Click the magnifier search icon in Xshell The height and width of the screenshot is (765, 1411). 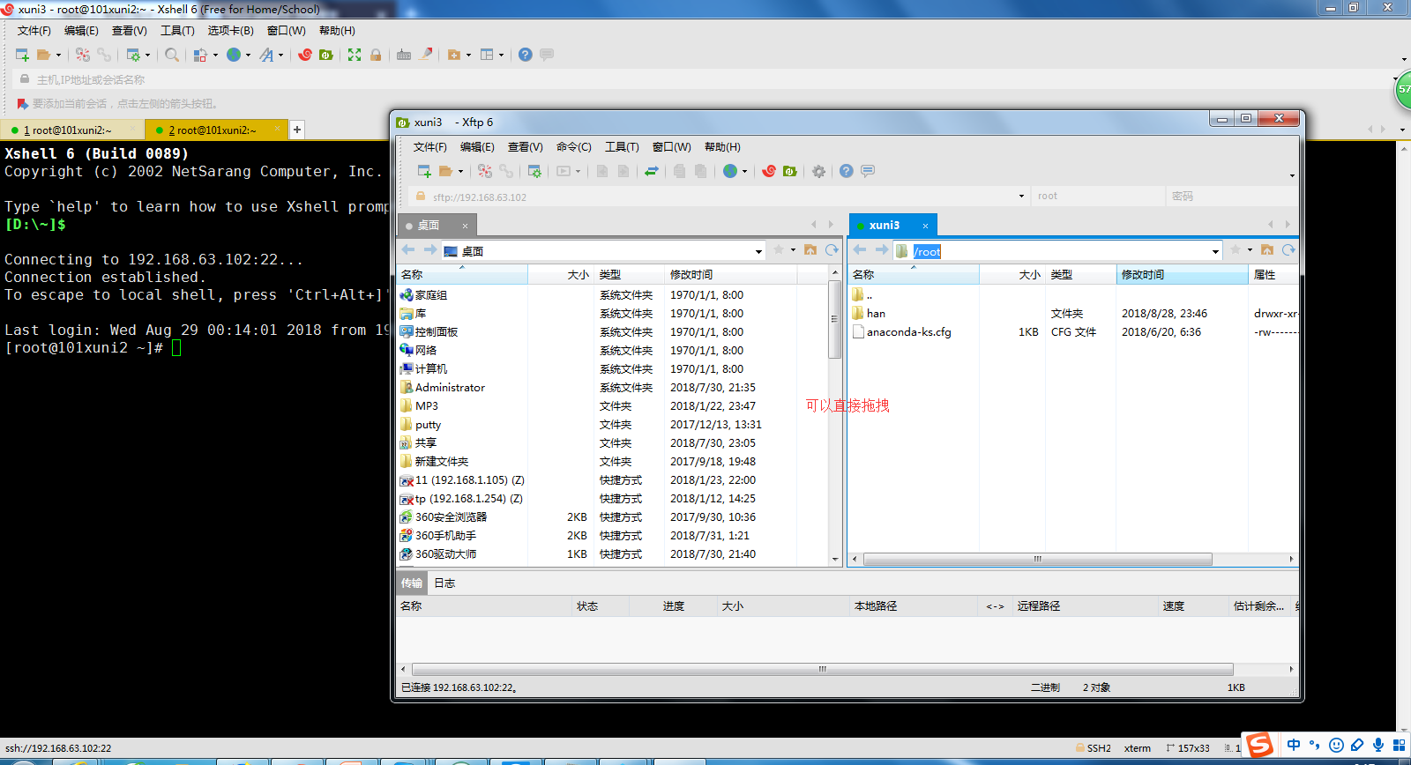pyautogui.click(x=172, y=55)
